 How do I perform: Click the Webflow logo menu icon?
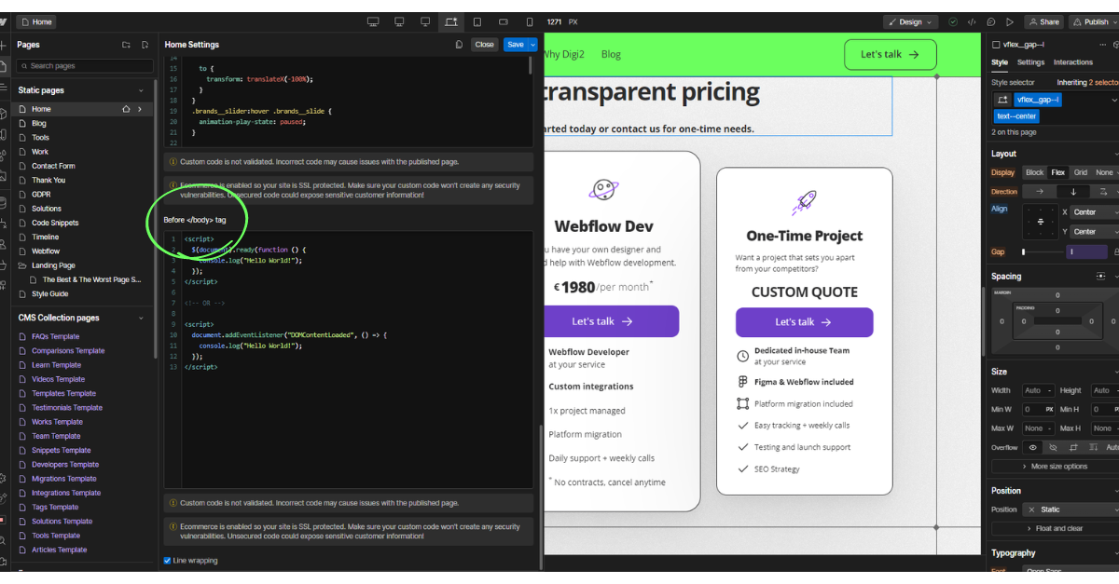tap(4, 21)
